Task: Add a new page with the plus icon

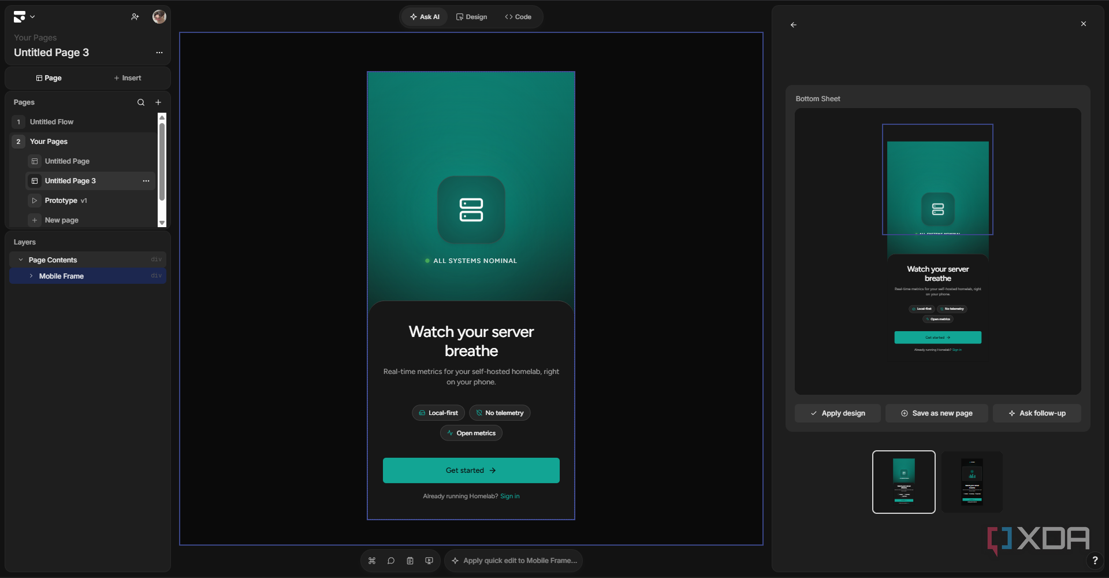Action: (x=158, y=102)
